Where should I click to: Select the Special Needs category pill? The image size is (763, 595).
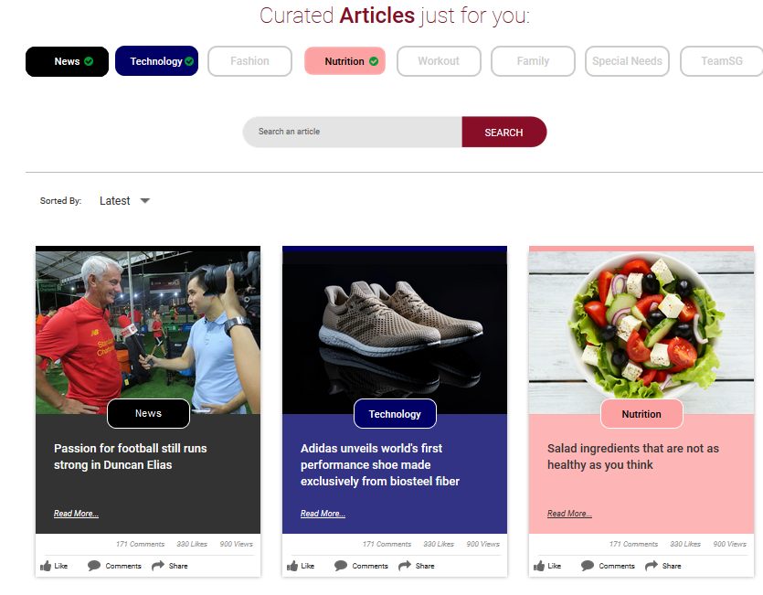(627, 61)
